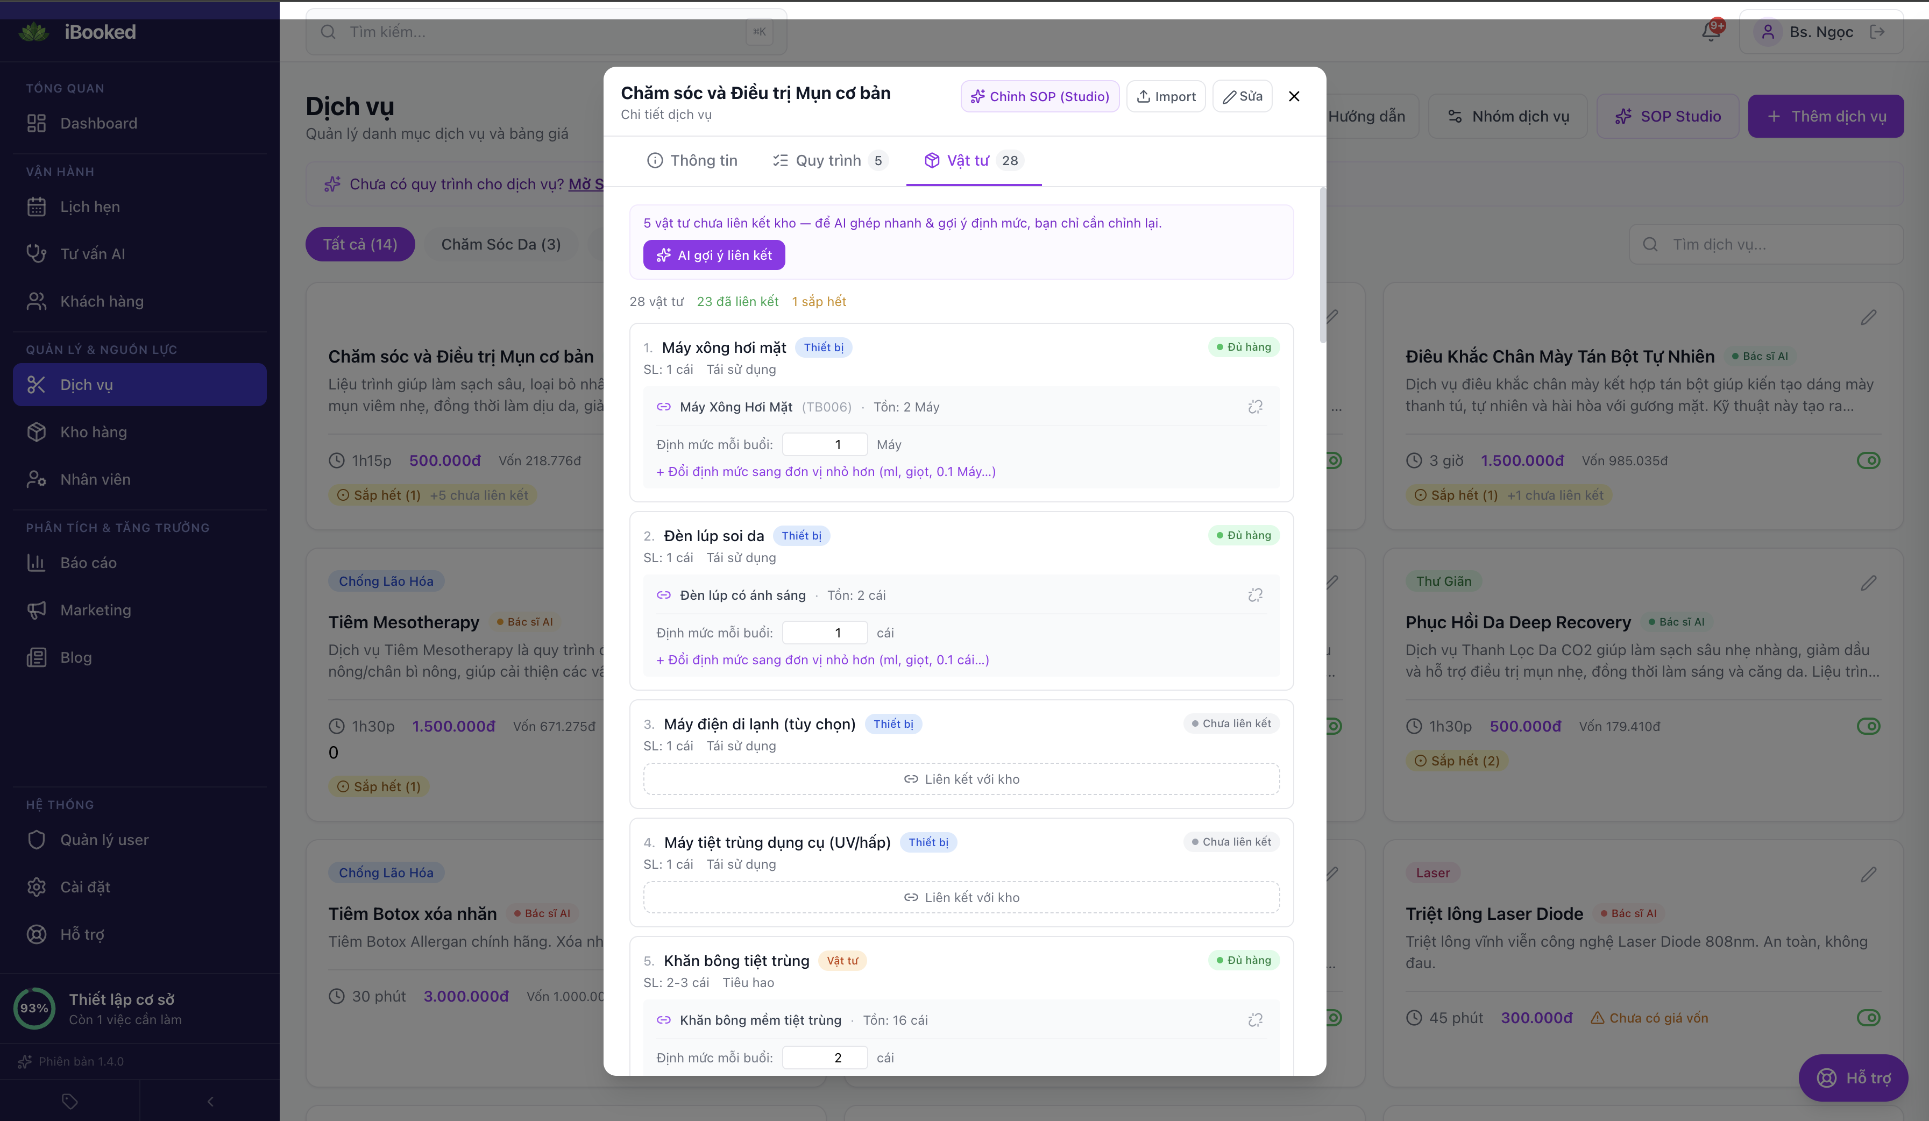Click the iBooked lotus logo
Viewport: 1929px width, 1121px height.
(34, 32)
